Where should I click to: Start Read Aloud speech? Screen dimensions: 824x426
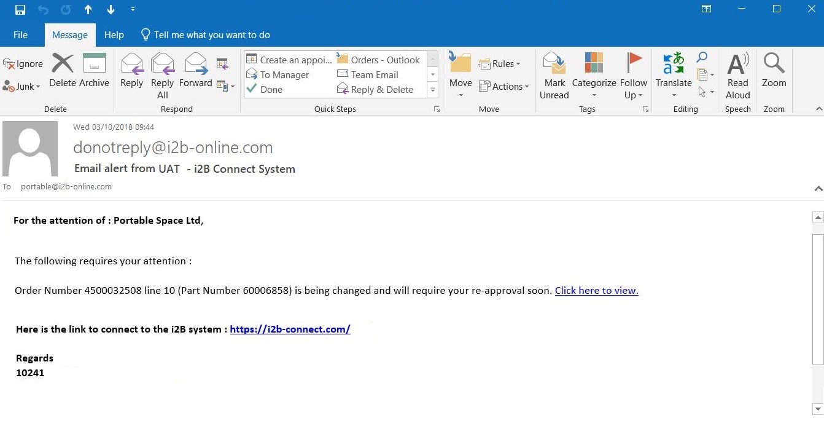point(737,76)
